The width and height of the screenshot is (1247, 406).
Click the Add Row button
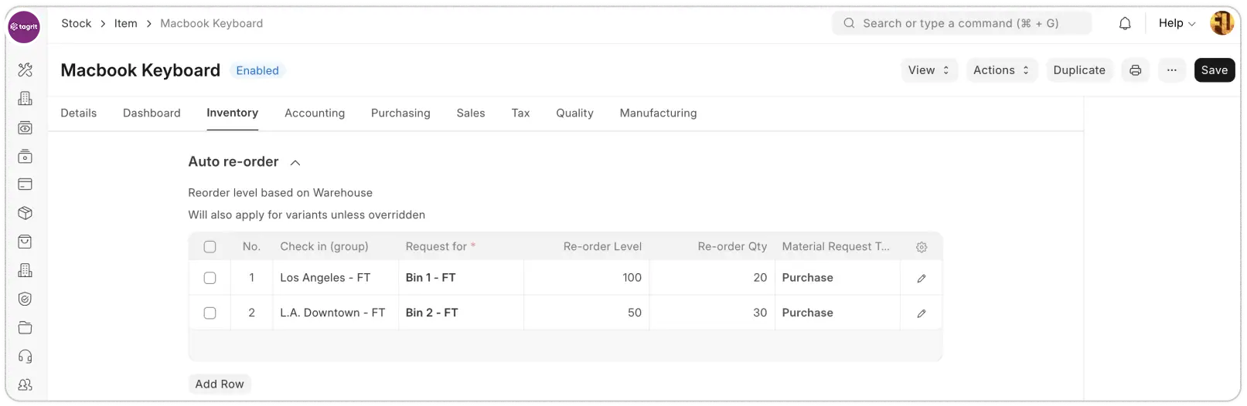(x=220, y=384)
